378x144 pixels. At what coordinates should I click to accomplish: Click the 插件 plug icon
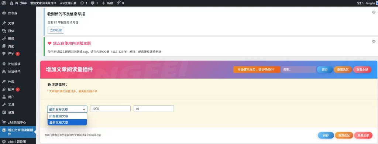4,89
